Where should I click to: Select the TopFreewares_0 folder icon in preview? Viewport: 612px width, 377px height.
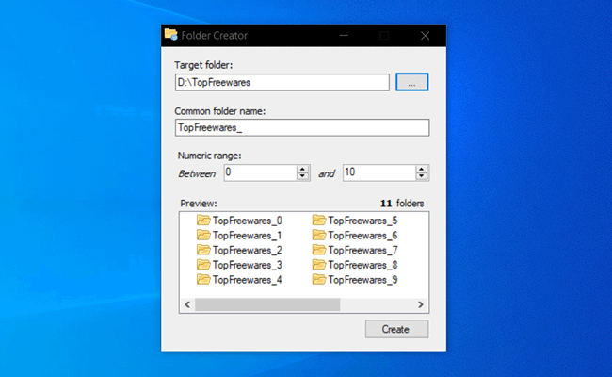203,221
